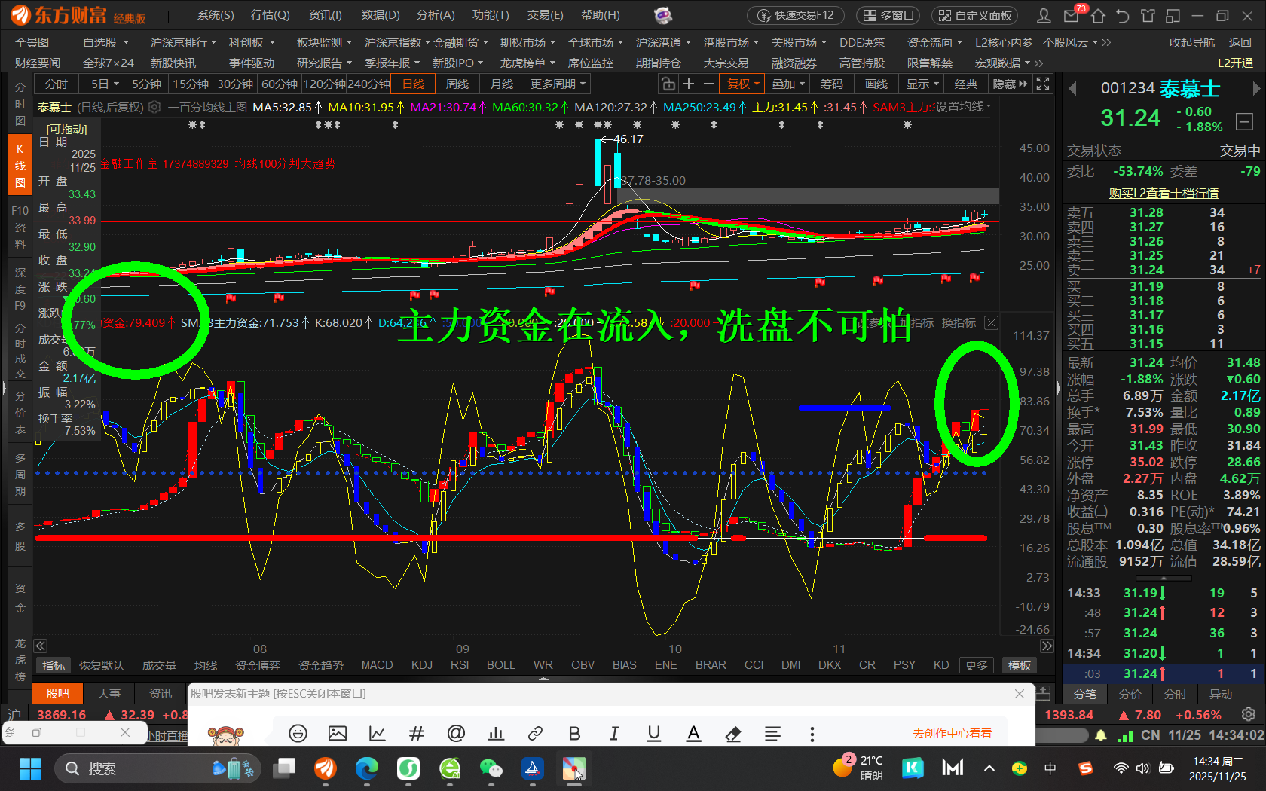Select the MACD indicator
This screenshot has width=1266, height=791.
coord(377,665)
